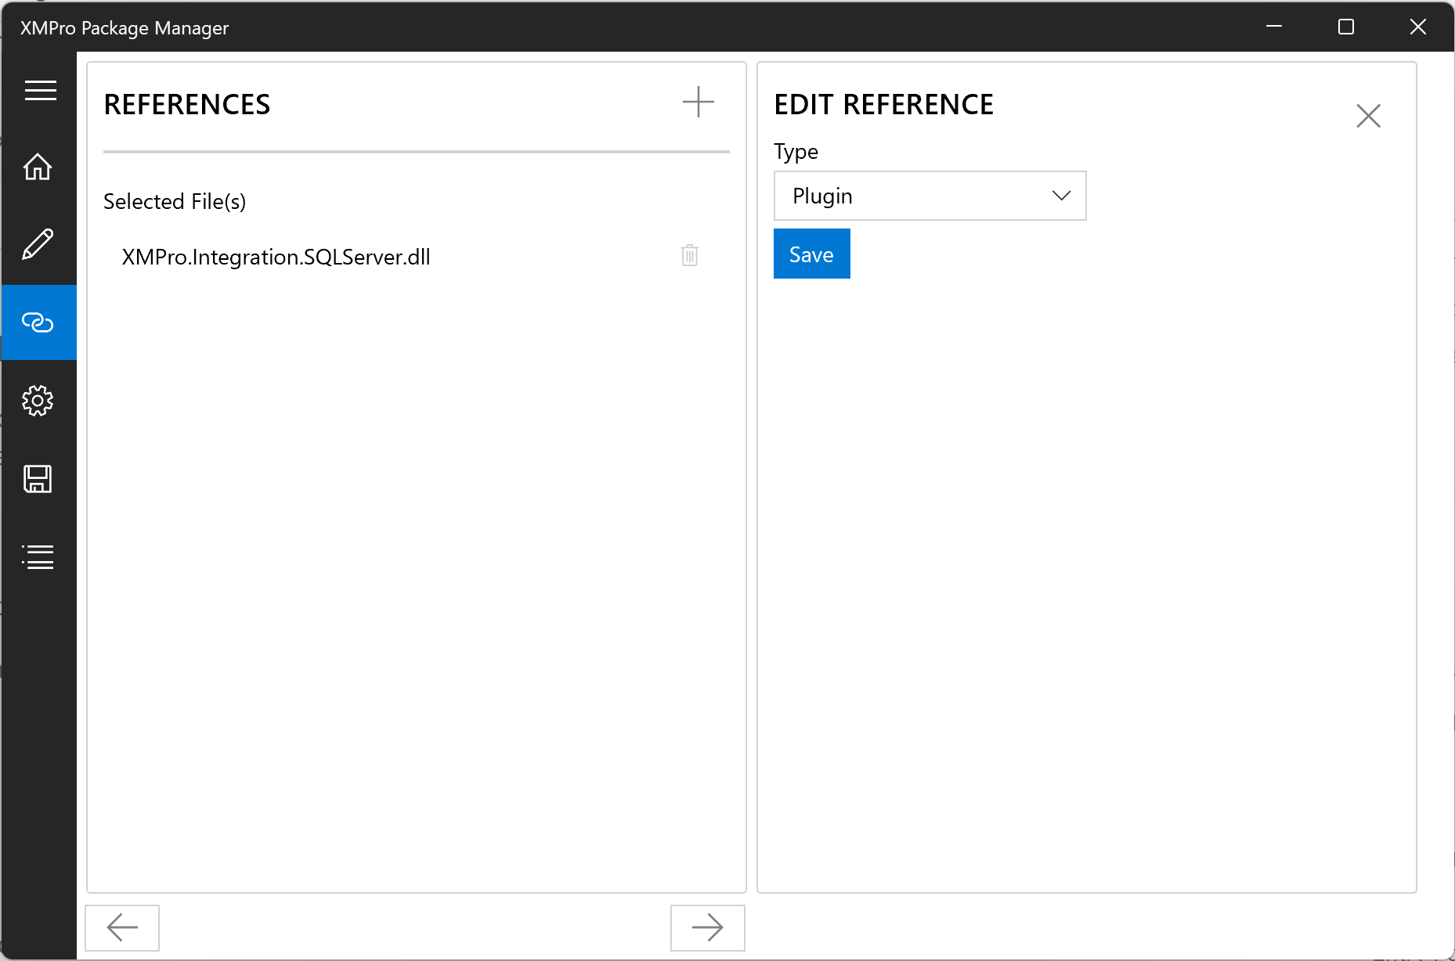Minimize the XMPro Package Manager window
1455x961 pixels.
(x=1274, y=27)
